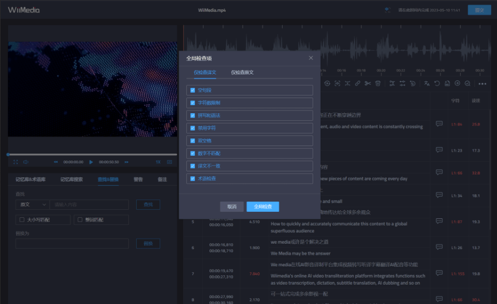Mute the video with the speaker icon
The image size is (497, 304).
point(25,162)
